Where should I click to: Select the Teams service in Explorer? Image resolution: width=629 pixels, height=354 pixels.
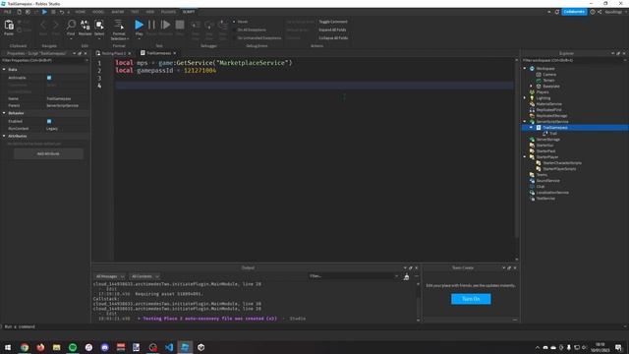coord(542,175)
